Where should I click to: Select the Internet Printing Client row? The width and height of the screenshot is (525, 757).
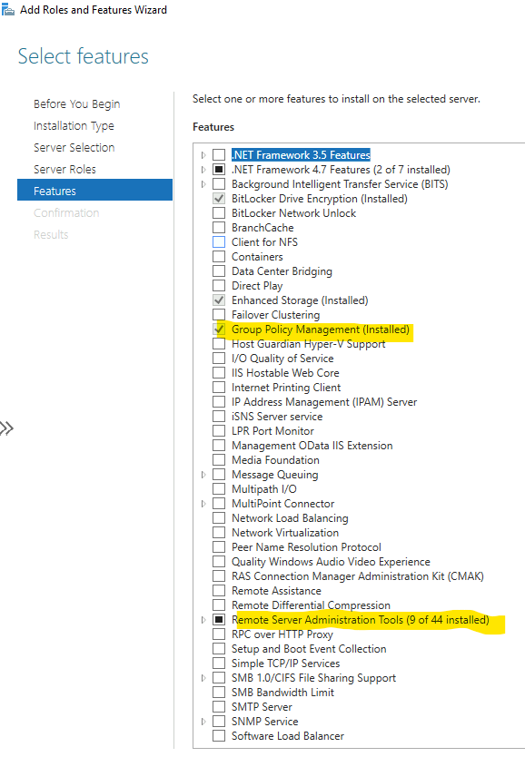click(x=286, y=388)
